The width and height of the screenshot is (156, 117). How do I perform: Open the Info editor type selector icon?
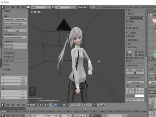(3, 7)
